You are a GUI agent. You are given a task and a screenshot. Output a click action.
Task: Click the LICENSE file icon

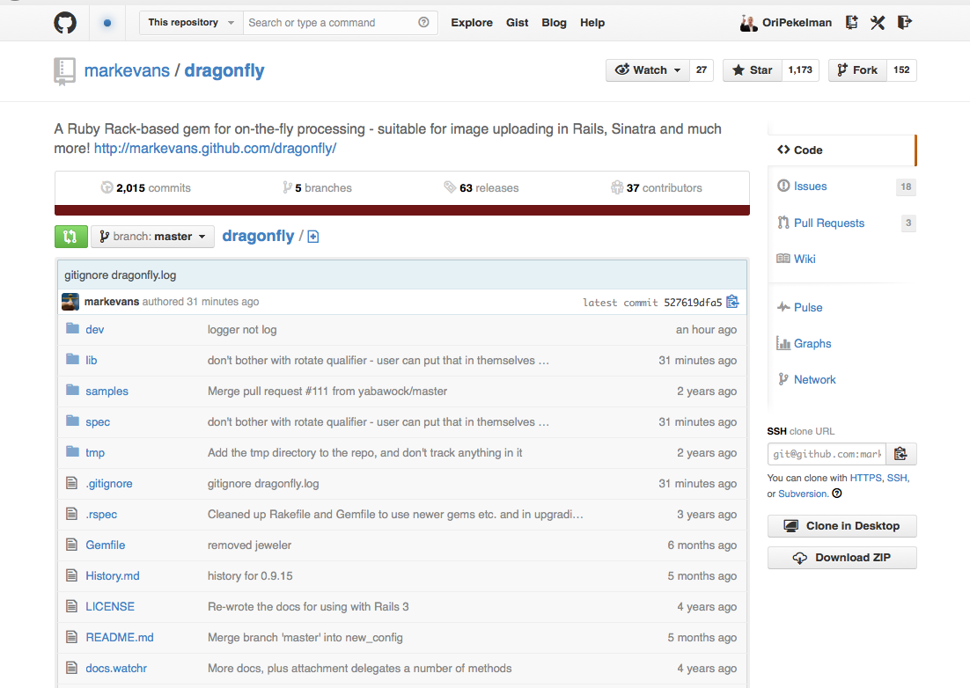pos(72,606)
